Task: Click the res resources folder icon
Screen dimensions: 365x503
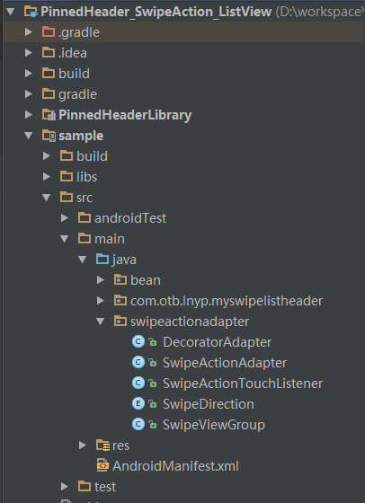Action: pyautogui.click(x=102, y=446)
